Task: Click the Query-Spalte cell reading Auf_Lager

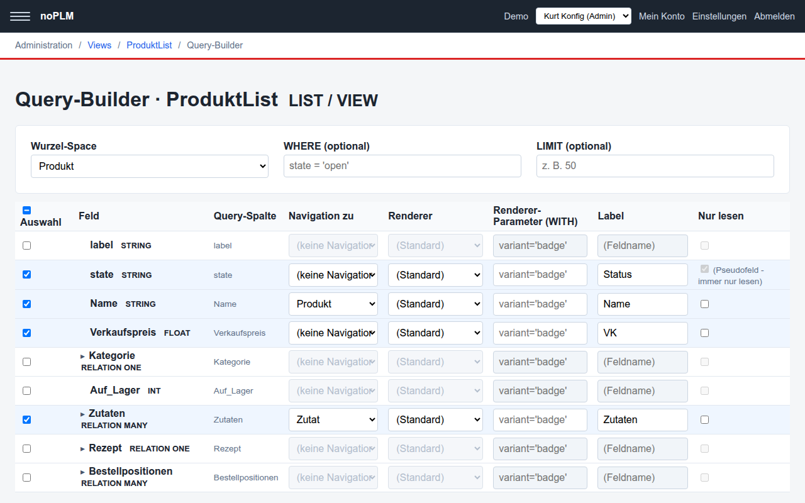Action: pos(233,391)
